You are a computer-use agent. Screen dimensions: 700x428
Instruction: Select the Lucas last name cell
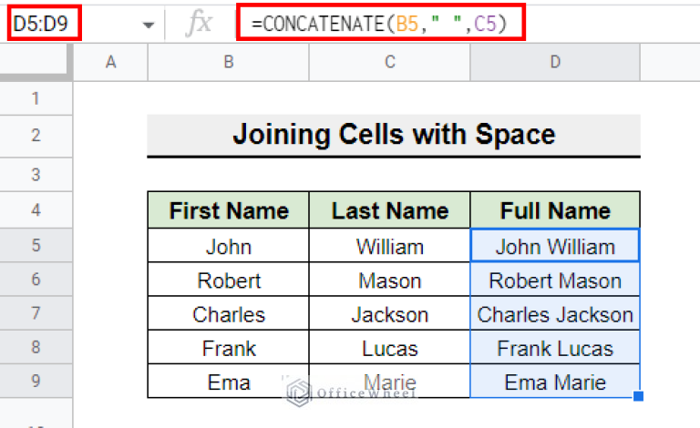(x=390, y=347)
